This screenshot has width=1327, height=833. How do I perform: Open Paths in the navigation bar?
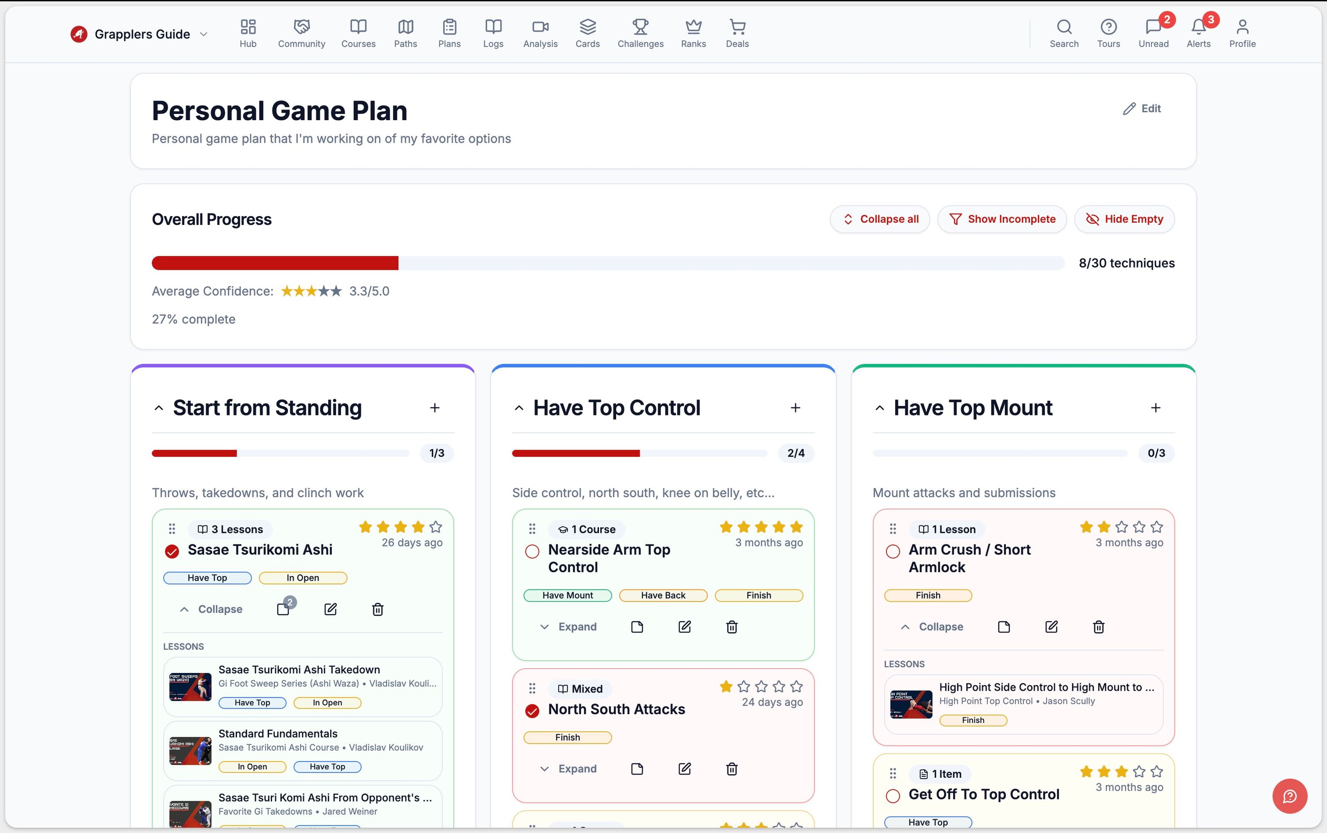(406, 34)
